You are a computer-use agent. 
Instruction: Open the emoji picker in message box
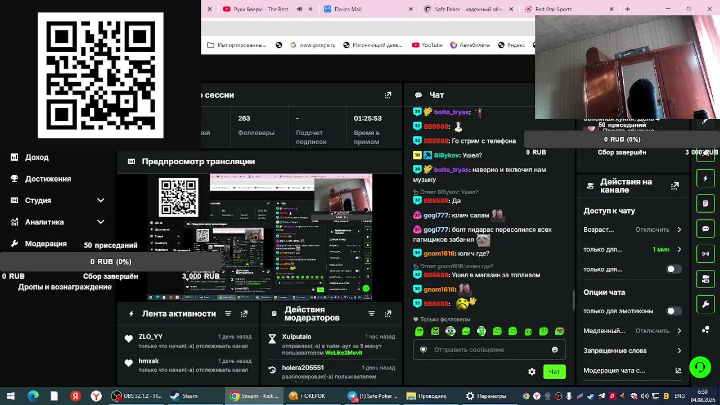[x=555, y=350]
